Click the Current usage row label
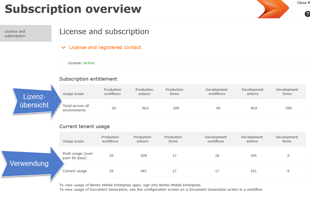 (75, 171)
